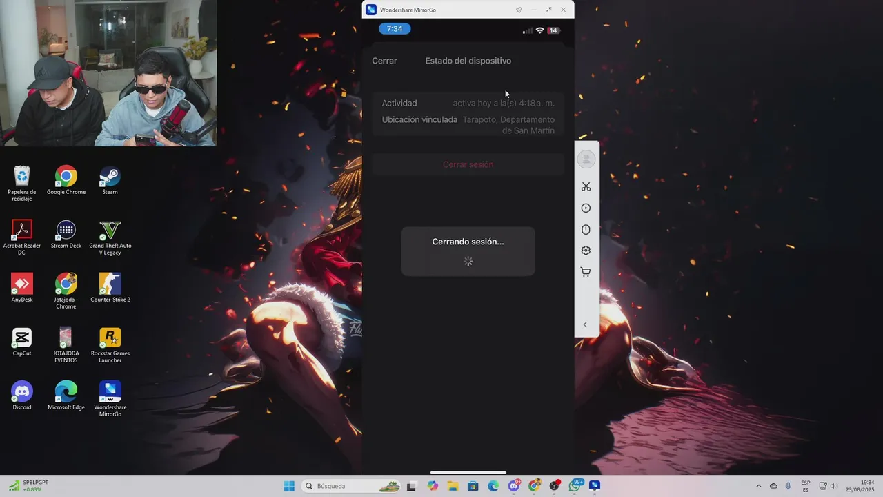The width and height of the screenshot is (883, 497).
Task: Select the Wondershare MirrorGo desktop shortcut
Action: [110, 399]
